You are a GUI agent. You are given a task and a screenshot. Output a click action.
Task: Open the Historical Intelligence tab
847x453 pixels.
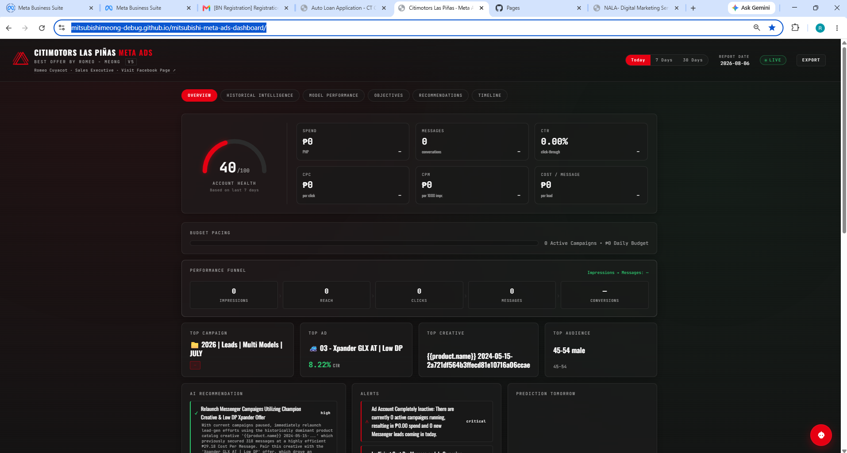pyautogui.click(x=260, y=95)
